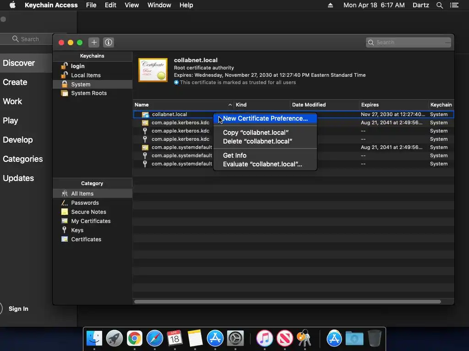Image resolution: width=469 pixels, height=351 pixels.
Task: Select the System keychain
Action: click(93, 84)
